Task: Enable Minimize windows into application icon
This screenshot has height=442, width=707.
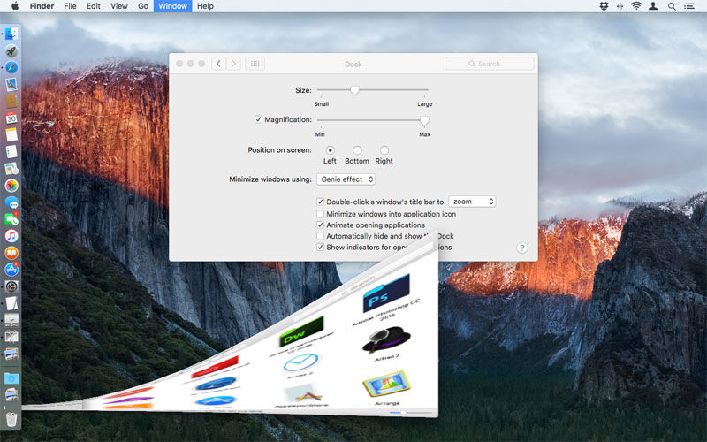Action: point(320,214)
